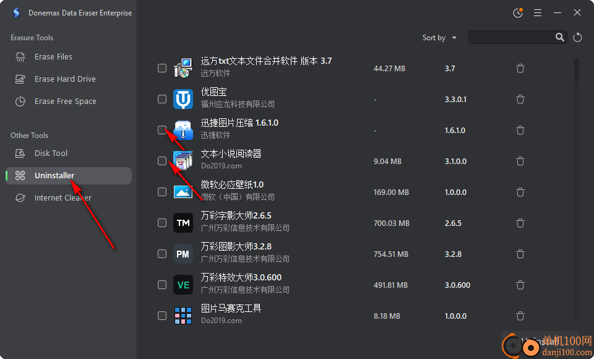Open the history clock icon in title bar
This screenshot has height=359, width=594.
[518, 13]
